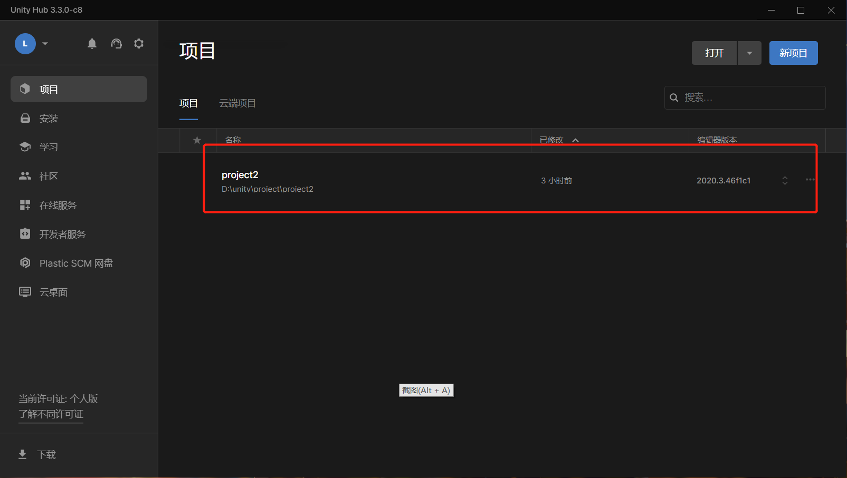
Task: Select 项目 in the sidebar
Action: (79, 89)
